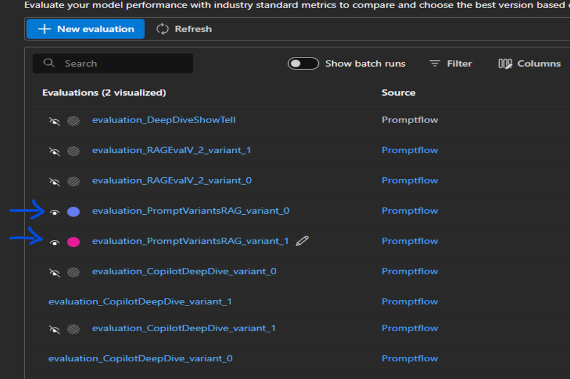570x379 pixels.
Task: Click the Promptflow source link for RAGEvalV_2_variant_1
Action: click(x=410, y=150)
